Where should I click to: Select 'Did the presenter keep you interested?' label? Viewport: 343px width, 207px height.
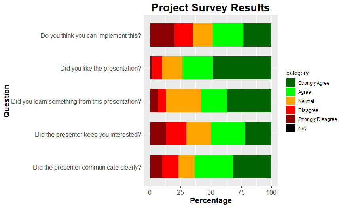[88, 134]
